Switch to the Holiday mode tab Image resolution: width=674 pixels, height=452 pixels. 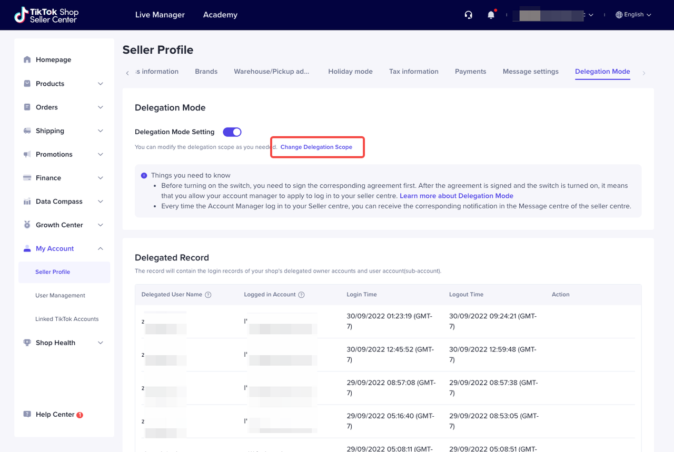350,72
